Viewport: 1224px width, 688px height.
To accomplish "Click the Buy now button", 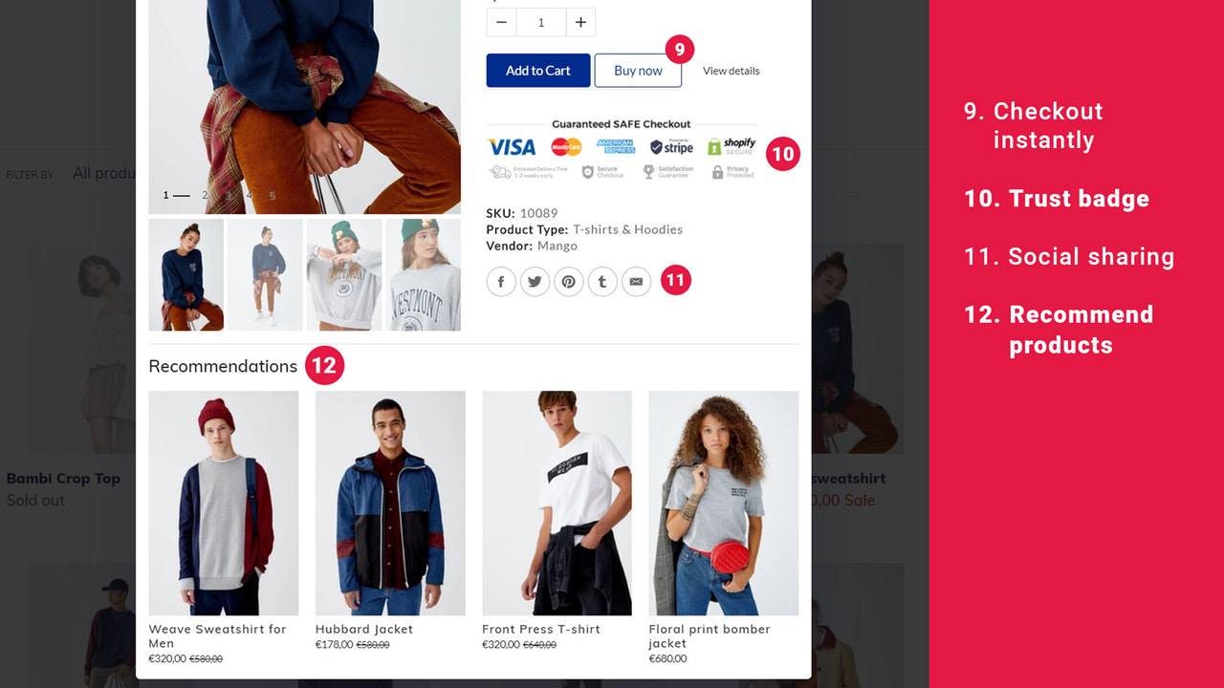I will click(638, 71).
